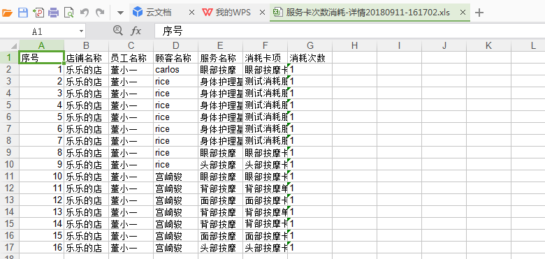The height and width of the screenshot is (259, 545).
Task: Click the Redo arrow icon
Action: click(x=100, y=13)
